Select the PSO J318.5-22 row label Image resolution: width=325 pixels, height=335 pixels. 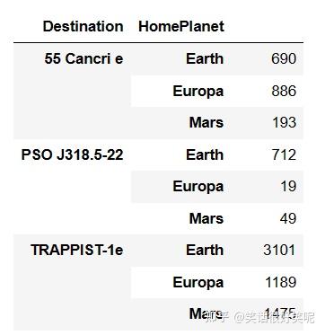coord(72,154)
